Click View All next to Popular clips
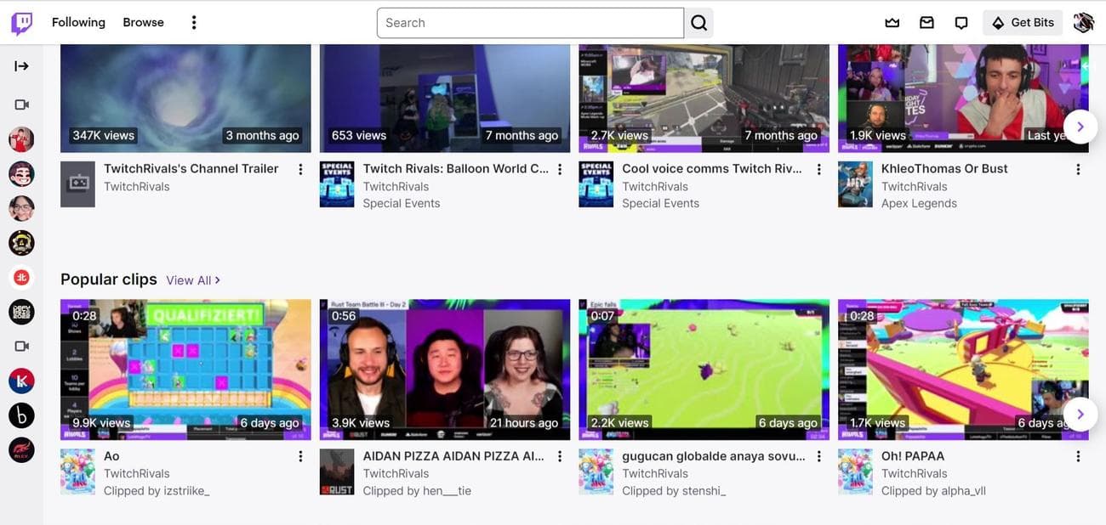Image resolution: width=1106 pixels, height=525 pixels. (193, 280)
